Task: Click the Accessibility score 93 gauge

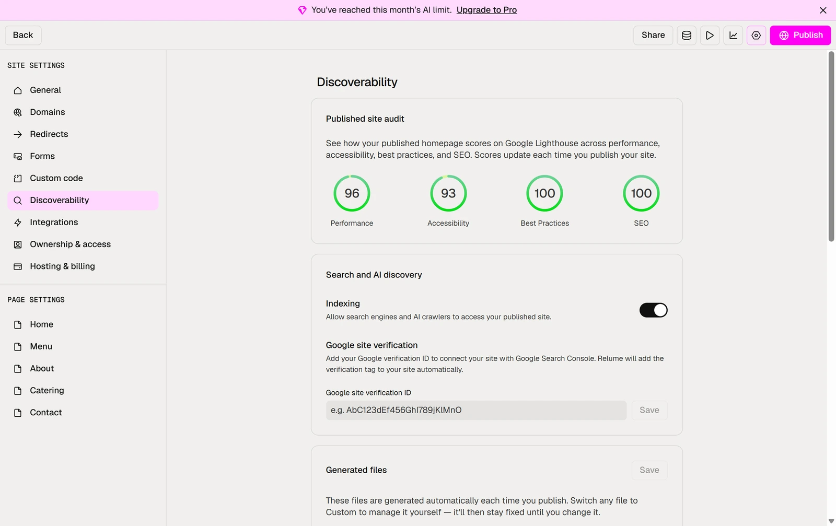Action: click(448, 193)
